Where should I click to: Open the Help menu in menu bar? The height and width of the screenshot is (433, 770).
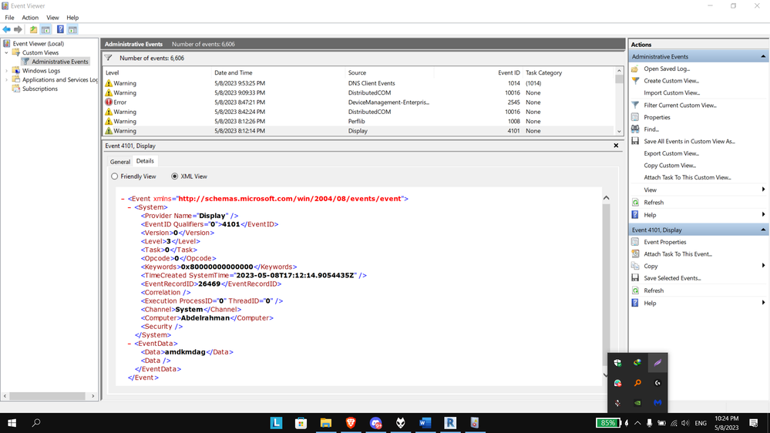pyautogui.click(x=72, y=17)
